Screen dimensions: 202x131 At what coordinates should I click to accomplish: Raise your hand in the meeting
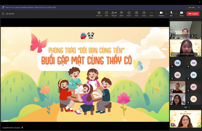(x=121, y=13)
